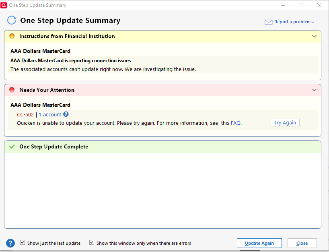Click the CC-502 error code

click(x=25, y=115)
